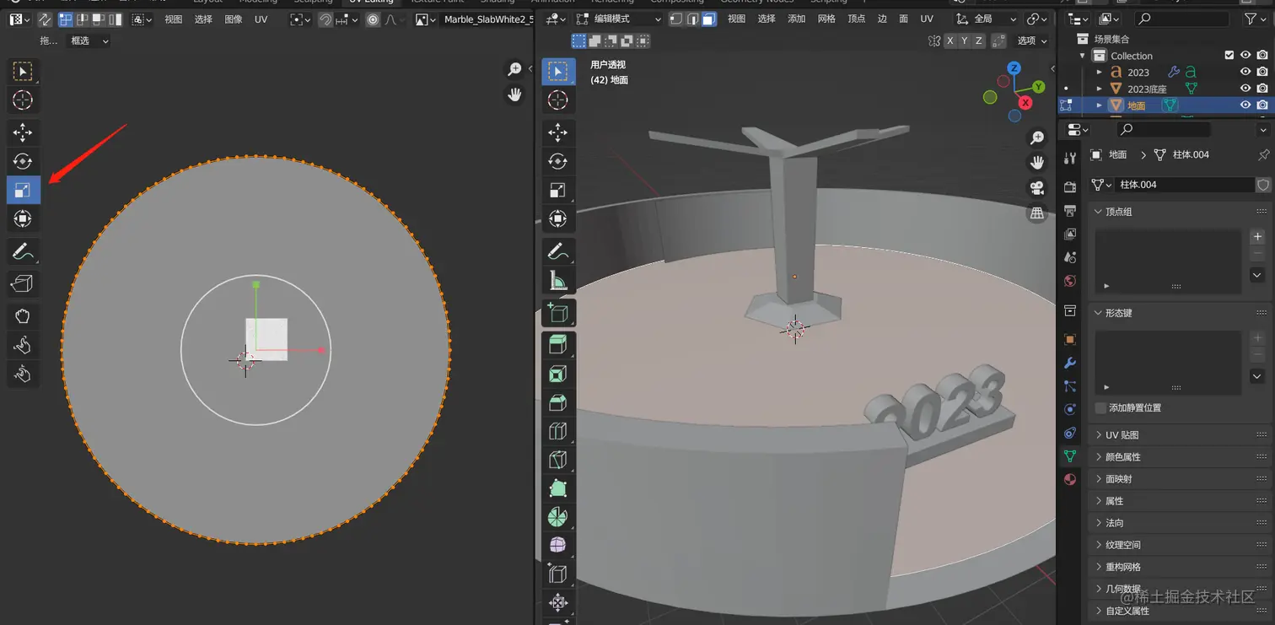Screen dimensions: 1275x625
Task: Select the Relax tool in UV editor
Action: pyautogui.click(x=23, y=345)
